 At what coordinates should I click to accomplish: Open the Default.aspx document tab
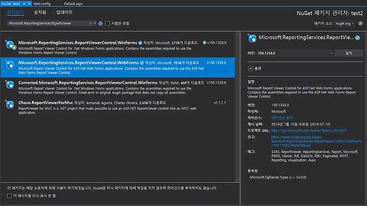coord(73,4)
